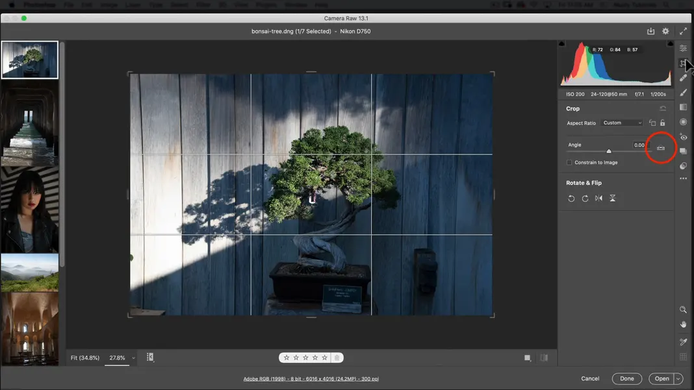Open the Presets panel icon
Screen dimensions: 694x390
point(683,166)
